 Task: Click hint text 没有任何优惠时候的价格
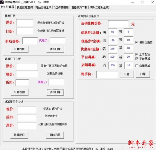(x=53, y=124)
